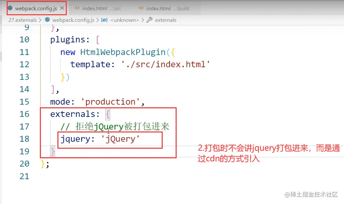Screen dimensions: 344x204
Task: Close the webpack.config.js tab
Action: click(x=62, y=8)
